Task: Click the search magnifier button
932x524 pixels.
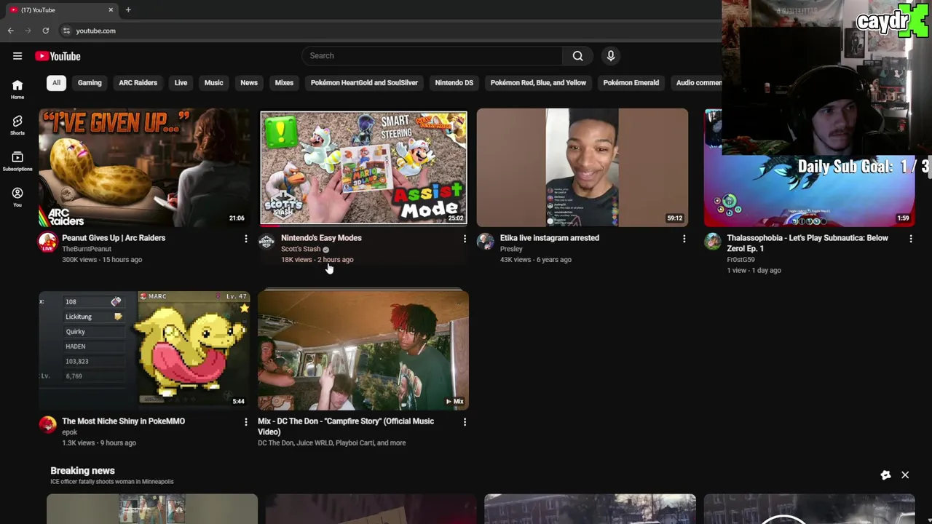Action: (x=577, y=56)
